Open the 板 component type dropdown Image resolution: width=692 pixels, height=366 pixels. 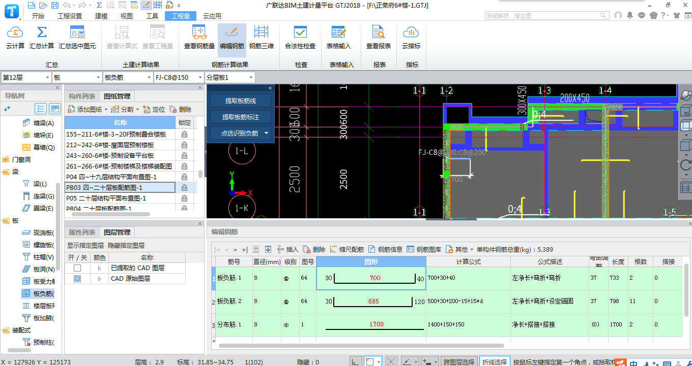[98, 78]
